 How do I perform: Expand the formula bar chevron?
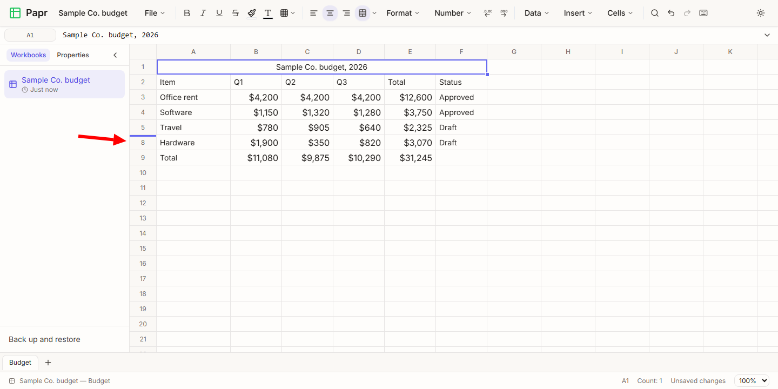[x=767, y=35]
